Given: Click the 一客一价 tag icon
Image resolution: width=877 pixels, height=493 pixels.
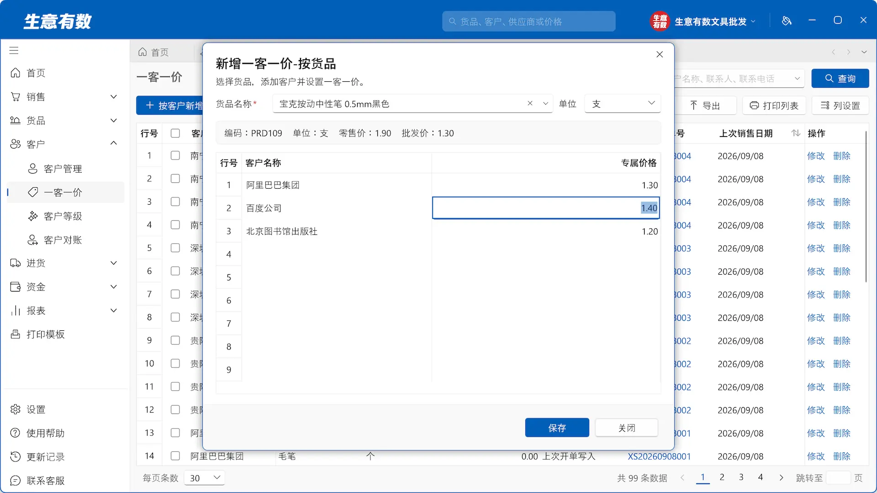Looking at the screenshot, I should click(x=33, y=192).
